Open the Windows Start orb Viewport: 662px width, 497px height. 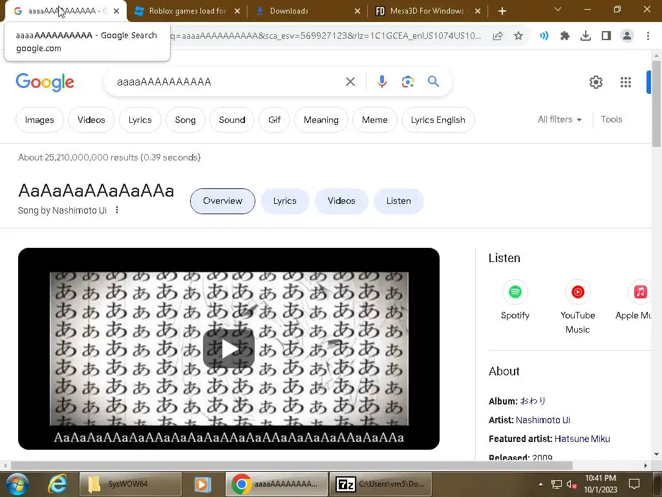[x=17, y=484]
